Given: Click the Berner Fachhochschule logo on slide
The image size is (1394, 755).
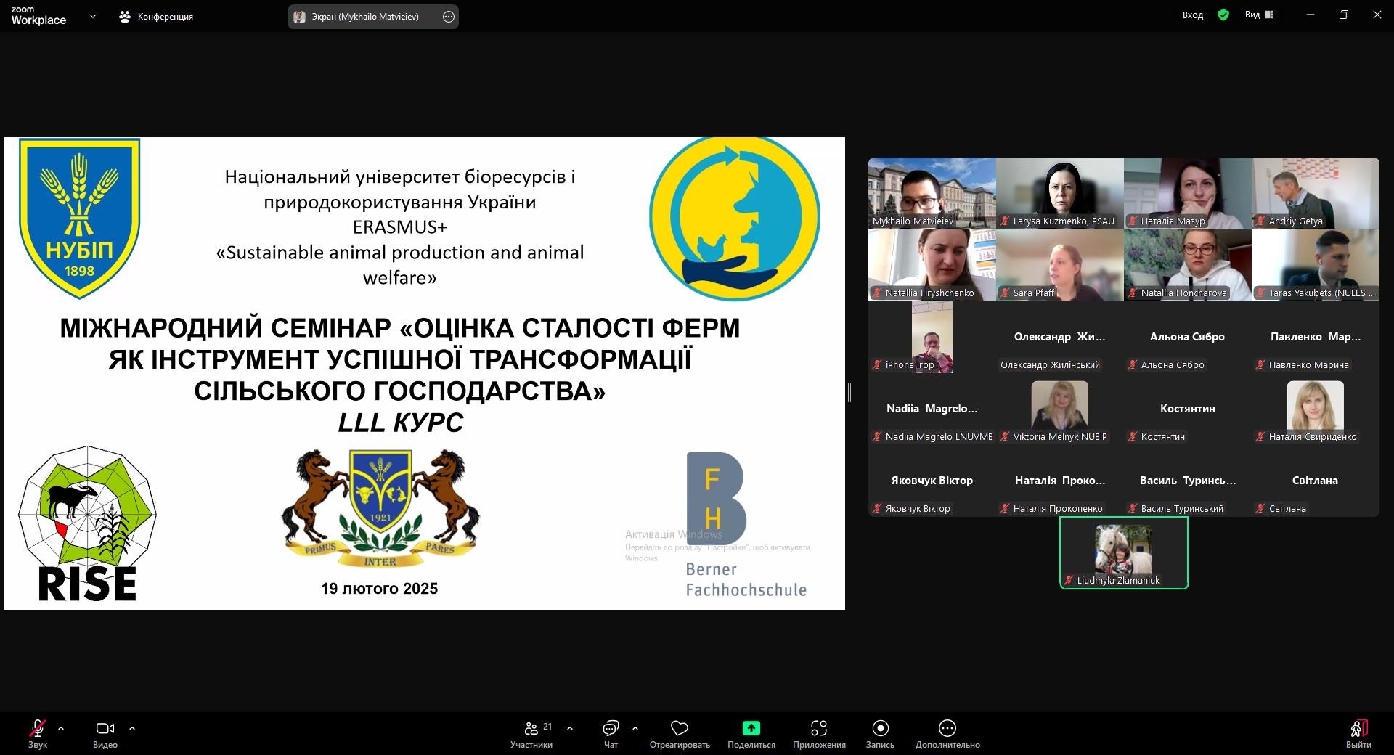Looking at the screenshot, I should click(x=746, y=525).
